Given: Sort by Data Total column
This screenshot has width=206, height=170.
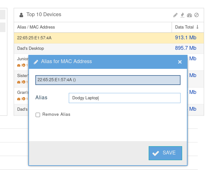Looking at the screenshot, I should pos(187,27).
